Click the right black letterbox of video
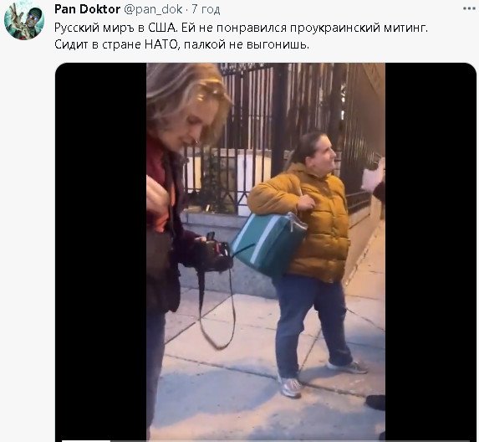The image size is (479, 442). (x=431, y=252)
